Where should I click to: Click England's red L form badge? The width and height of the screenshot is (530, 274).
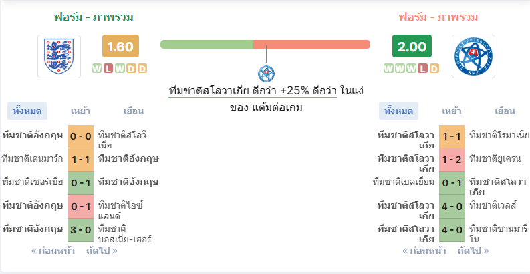coord(108,69)
